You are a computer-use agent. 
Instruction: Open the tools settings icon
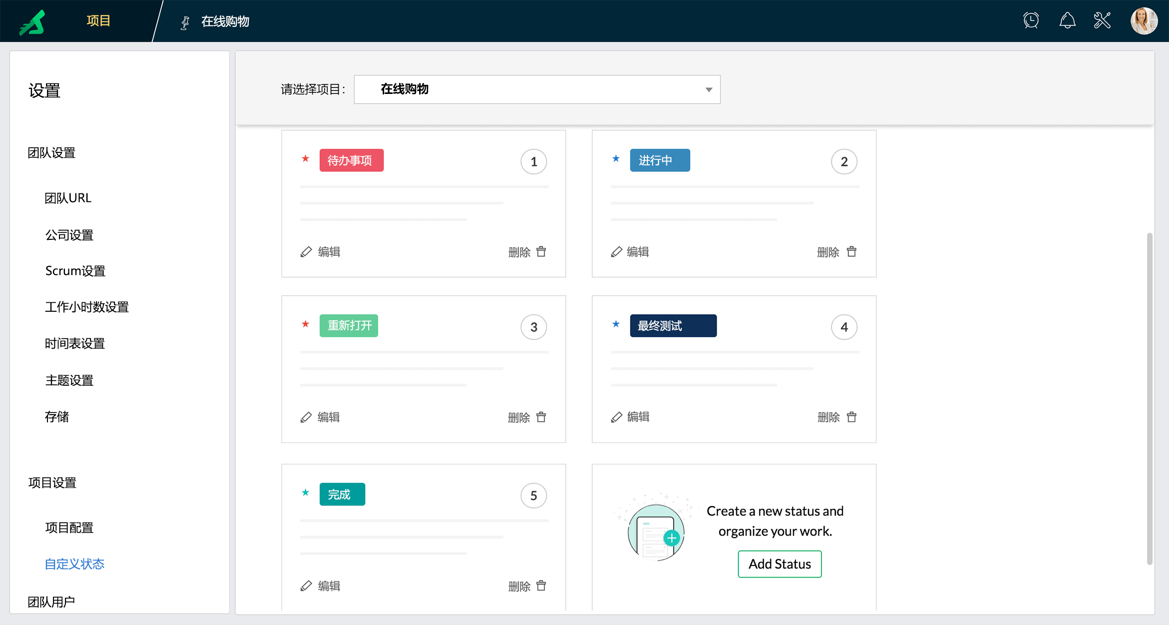tap(1102, 20)
